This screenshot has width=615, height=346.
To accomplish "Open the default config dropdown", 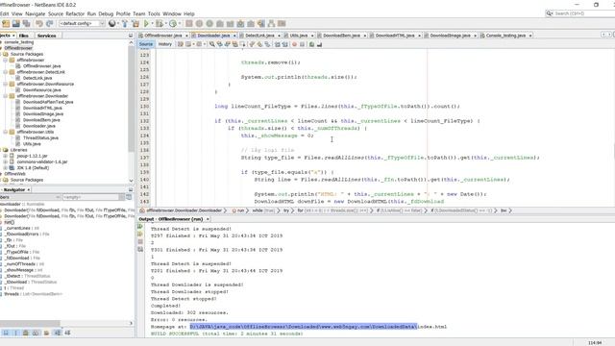I will [83, 23].
